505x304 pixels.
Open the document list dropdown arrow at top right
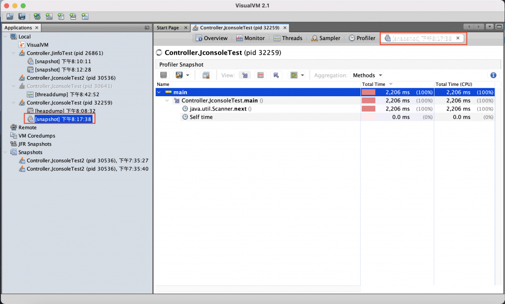[x=490, y=27]
